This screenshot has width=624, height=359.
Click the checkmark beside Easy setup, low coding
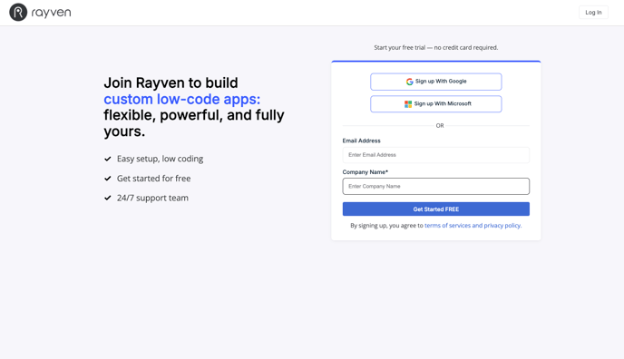[x=107, y=159]
